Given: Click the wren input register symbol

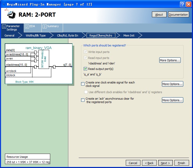Looking at the screenshot, I should (36, 61).
